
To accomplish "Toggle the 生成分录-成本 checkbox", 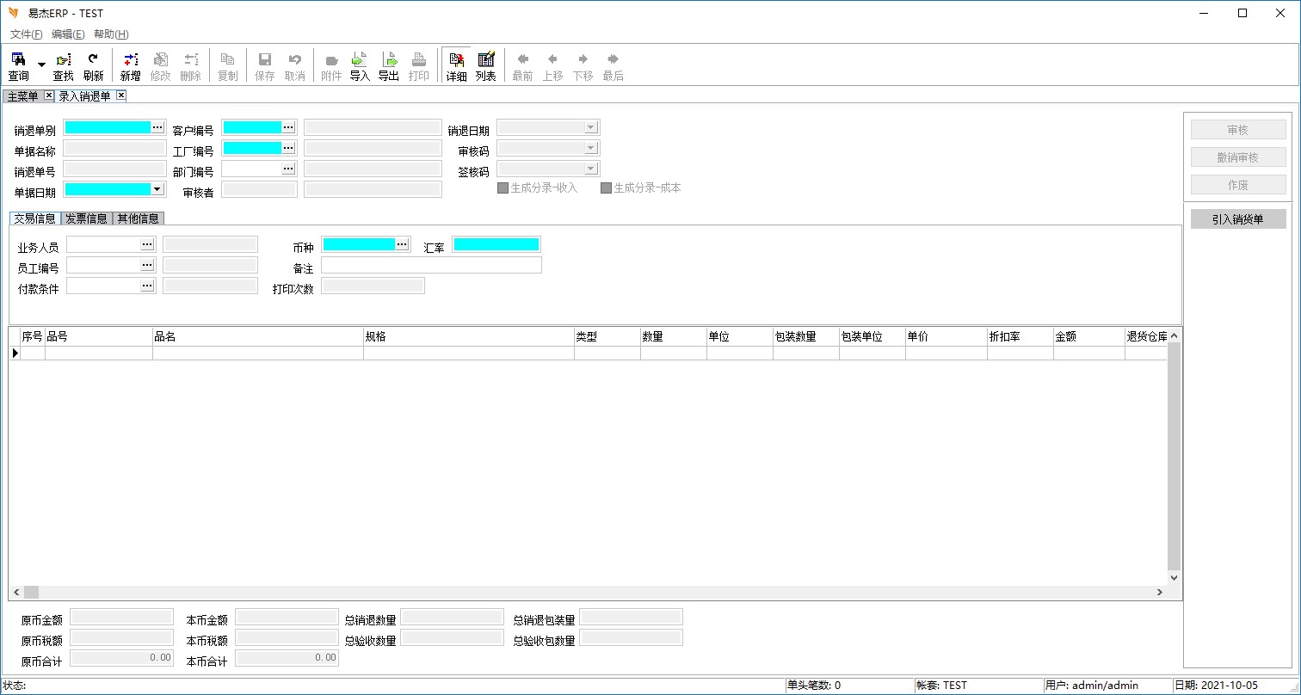I will point(606,188).
